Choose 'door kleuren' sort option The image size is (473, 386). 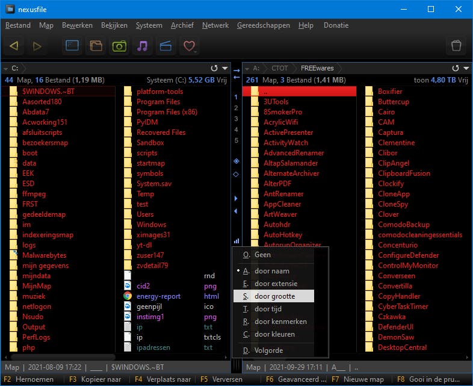[274, 334]
